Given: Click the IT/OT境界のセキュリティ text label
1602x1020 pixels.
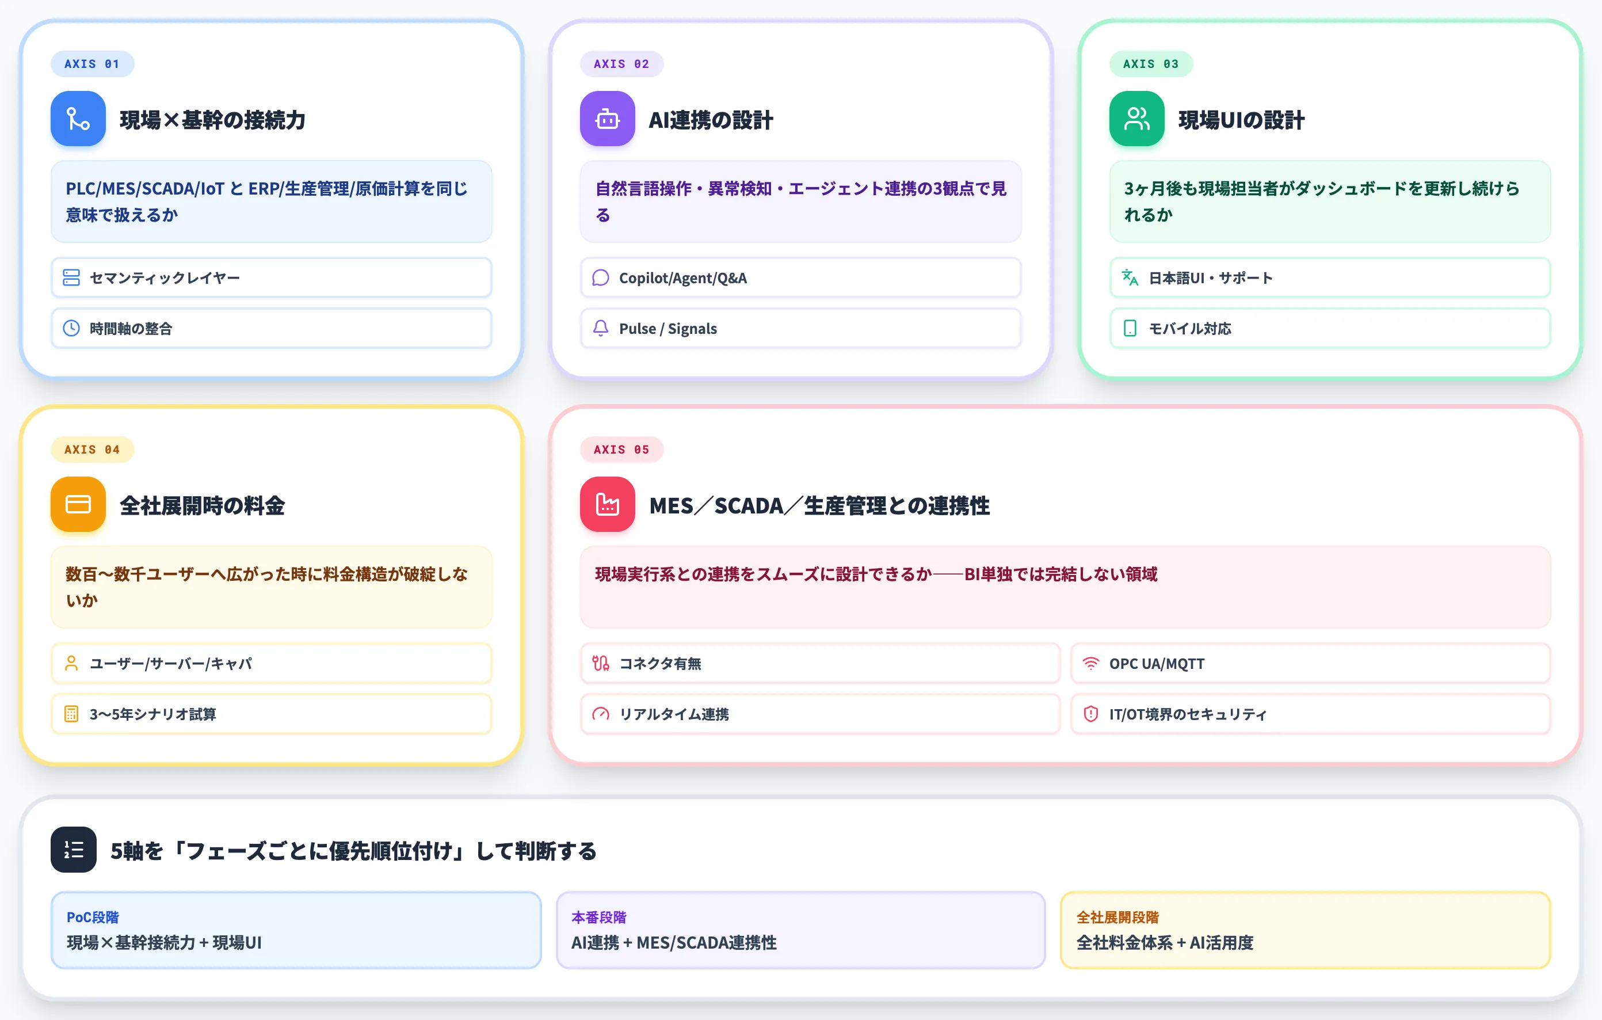Looking at the screenshot, I should click(x=1188, y=714).
